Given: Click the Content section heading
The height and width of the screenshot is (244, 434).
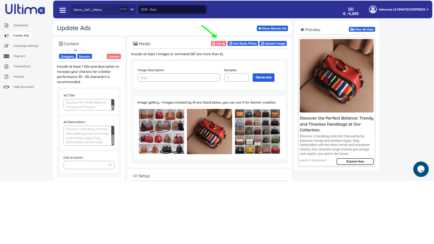Looking at the screenshot, I should 69,44.
